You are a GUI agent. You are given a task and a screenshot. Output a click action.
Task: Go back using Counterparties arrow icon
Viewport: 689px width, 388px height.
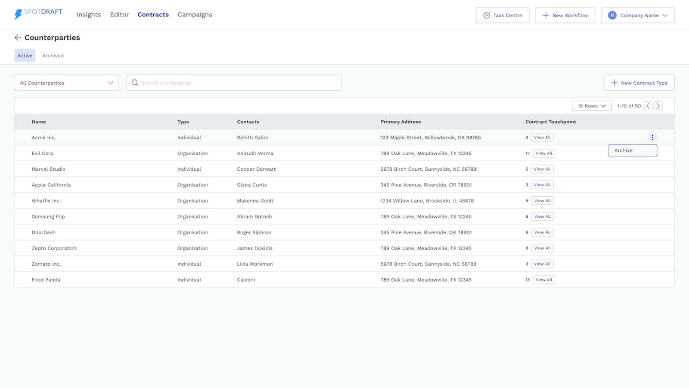tap(18, 38)
